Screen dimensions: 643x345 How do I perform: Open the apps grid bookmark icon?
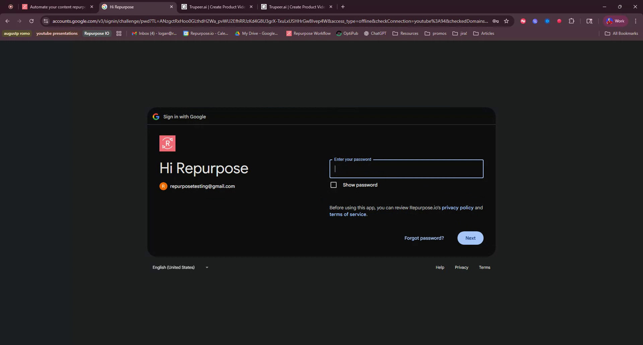point(119,33)
